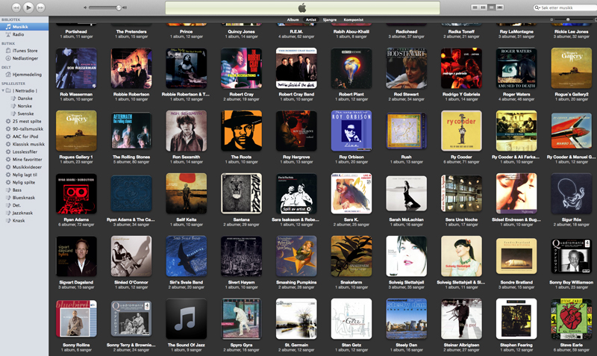Image resolution: width=597 pixels, height=356 pixels.
Task: Open the Mine favoritter smart playlist
Action: click(24, 159)
